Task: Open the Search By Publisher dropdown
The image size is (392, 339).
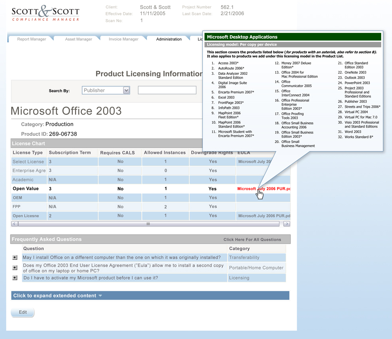Action: pos(127,90)
